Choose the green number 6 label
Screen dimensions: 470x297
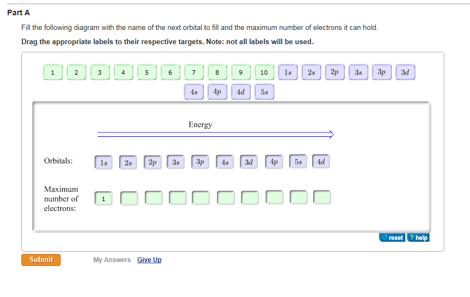(x=171, y=72)
